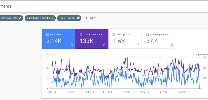Uncheck the Total impressions checkbox
Image resolution: width=208 pixels, height=100 pixels.
pyautogui.click(x=81, y=35)
